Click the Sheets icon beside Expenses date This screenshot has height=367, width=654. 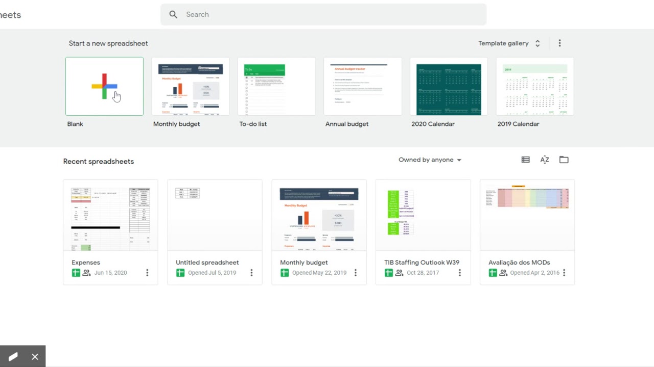pos(76,273)
